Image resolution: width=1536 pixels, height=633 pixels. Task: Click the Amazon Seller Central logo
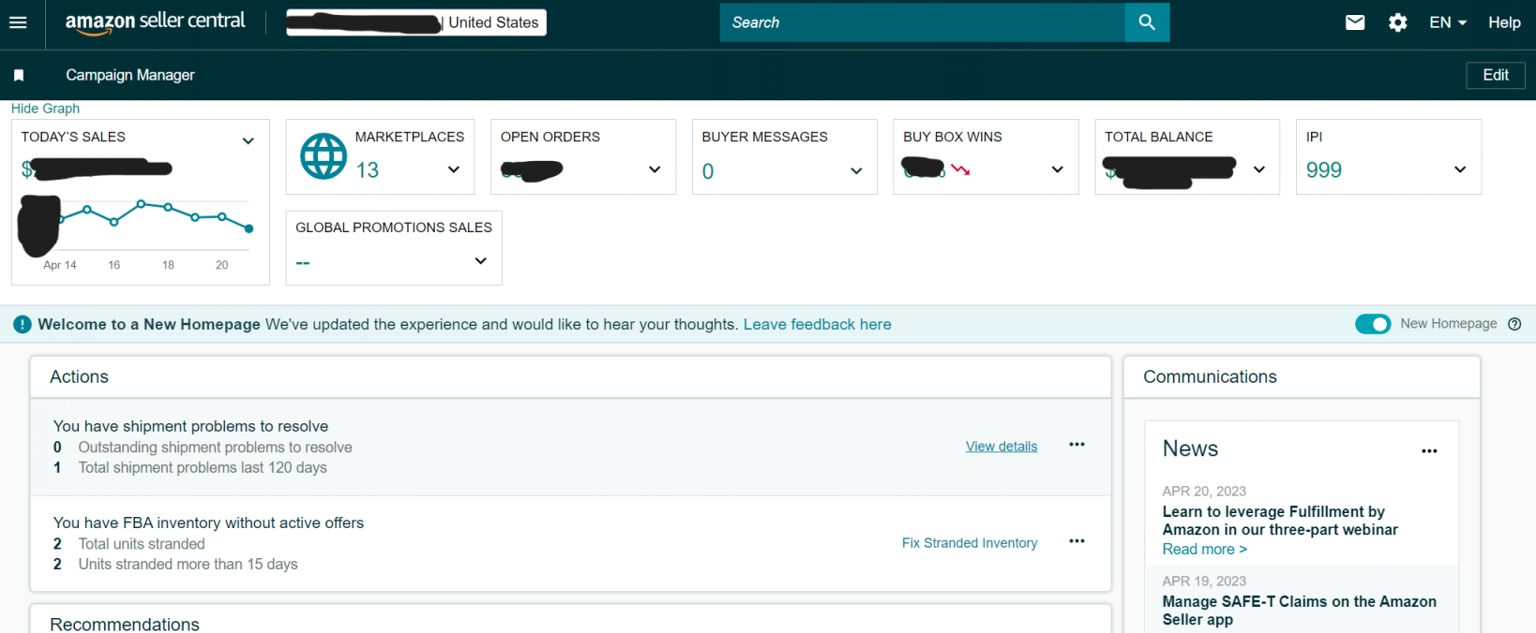(155, 22)
